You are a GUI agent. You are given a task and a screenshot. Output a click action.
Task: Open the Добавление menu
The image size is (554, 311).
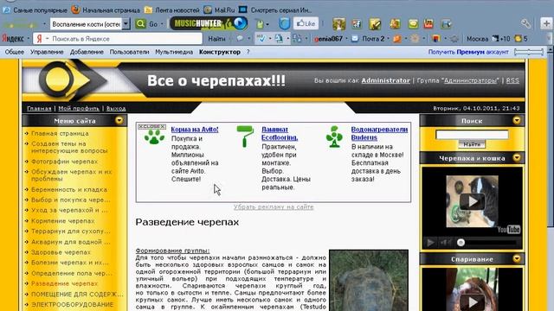87,52
